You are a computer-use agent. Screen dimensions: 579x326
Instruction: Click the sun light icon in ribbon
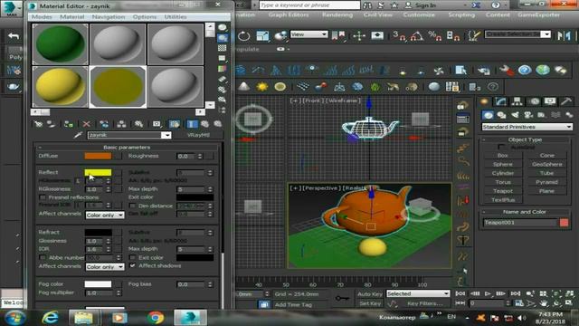pos(262,87)
